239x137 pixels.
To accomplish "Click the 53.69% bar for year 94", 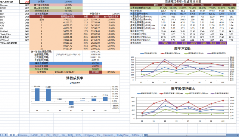I will pos(37,95).
